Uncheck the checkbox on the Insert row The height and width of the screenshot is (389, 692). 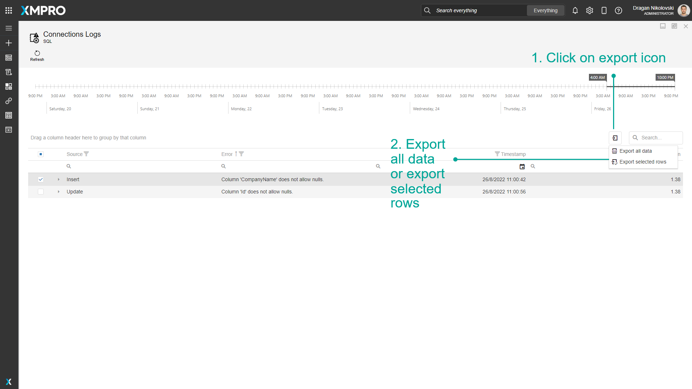click(41, 179)
